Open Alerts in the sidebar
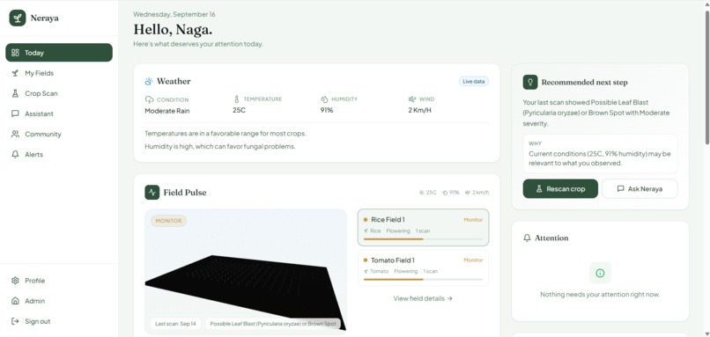 point(59,154)
